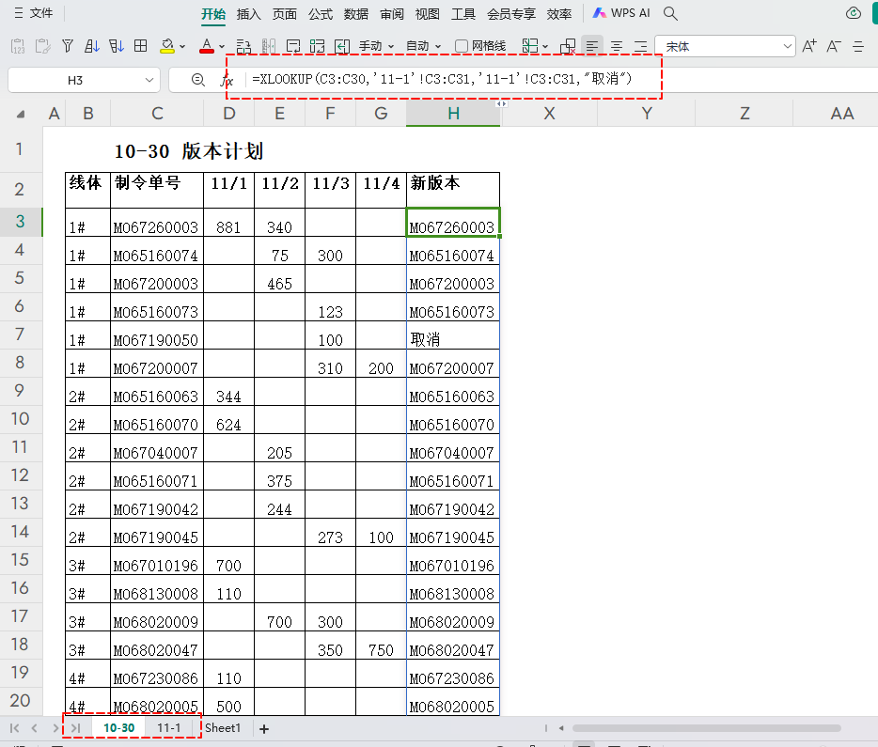
Task: Click the green recalculate sheet icon
Action: click(x=317, y=46)
